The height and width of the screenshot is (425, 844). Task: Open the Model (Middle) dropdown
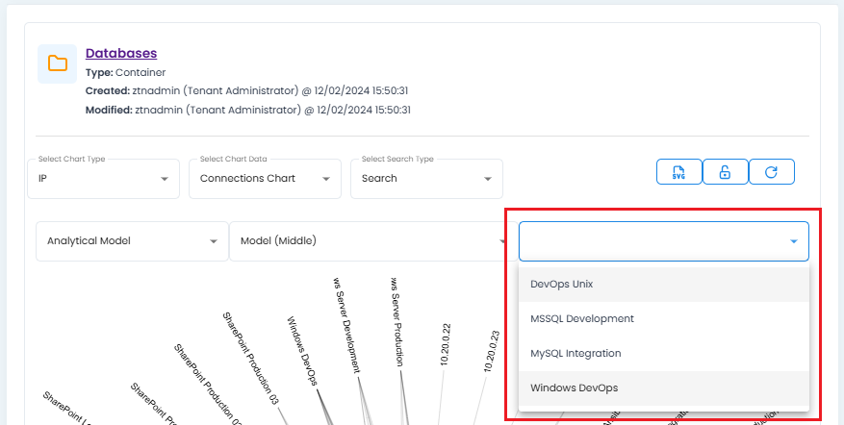point(366,241)
